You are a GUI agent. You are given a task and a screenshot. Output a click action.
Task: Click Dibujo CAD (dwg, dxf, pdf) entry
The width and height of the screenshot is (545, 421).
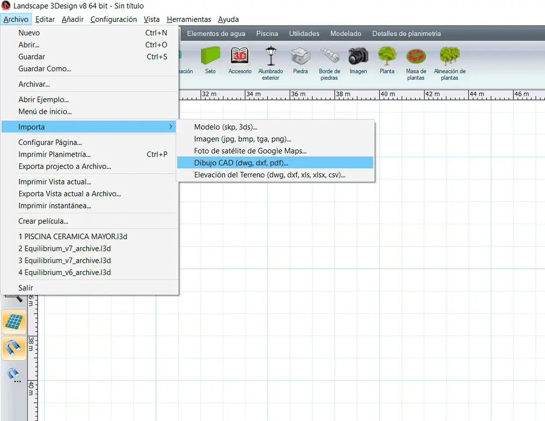241,163
